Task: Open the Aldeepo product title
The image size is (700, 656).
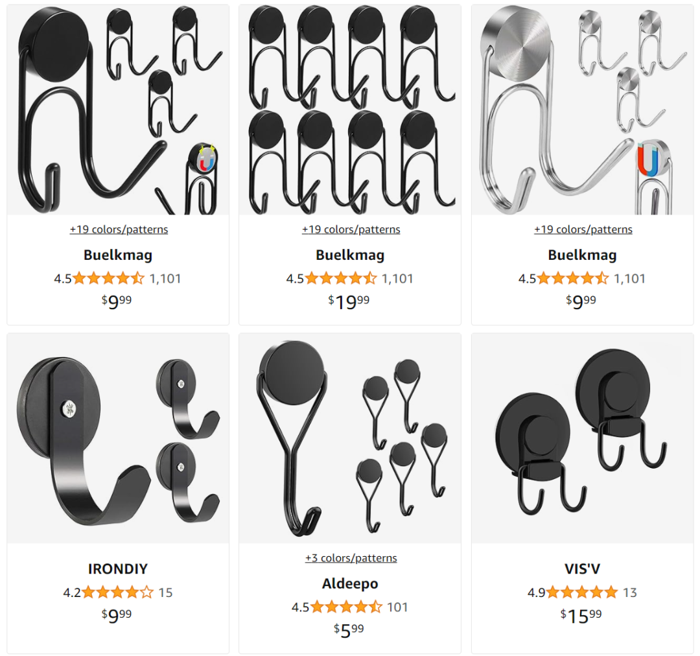Action: (x=350, y=583)
